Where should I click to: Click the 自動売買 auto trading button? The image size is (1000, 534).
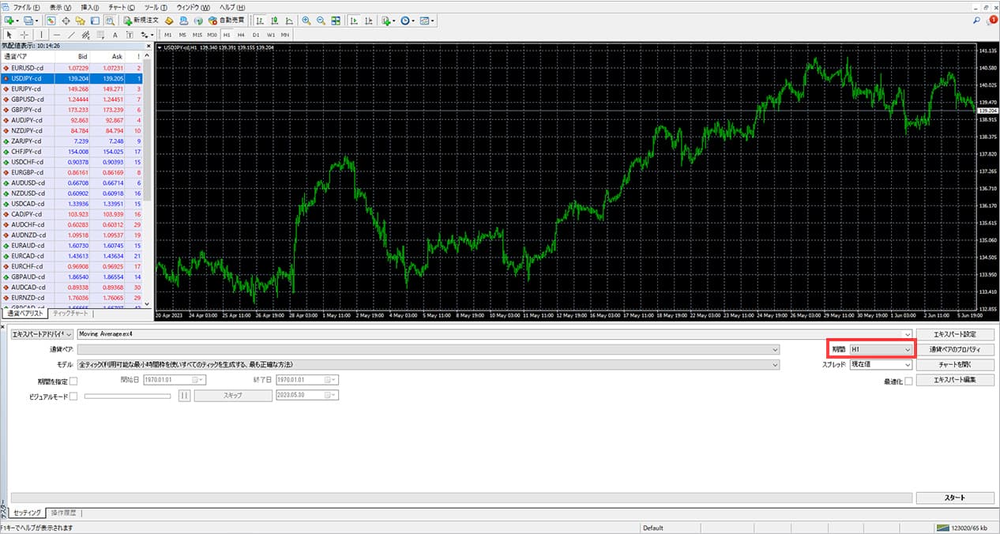227,20
